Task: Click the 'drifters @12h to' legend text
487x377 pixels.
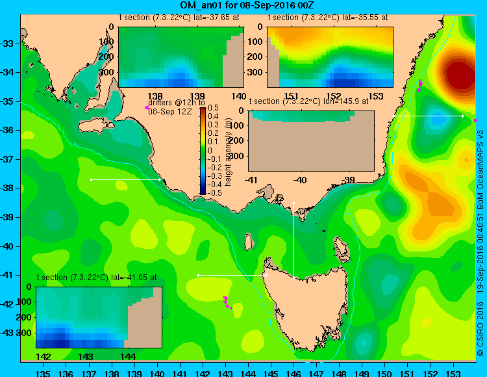Action: [177, 103]
